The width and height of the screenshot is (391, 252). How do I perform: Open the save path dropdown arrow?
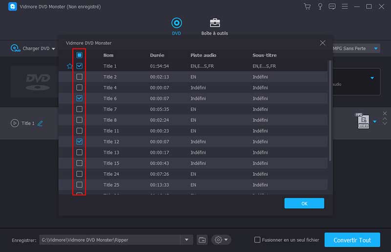pyautogui.click(x=187, y=240)
